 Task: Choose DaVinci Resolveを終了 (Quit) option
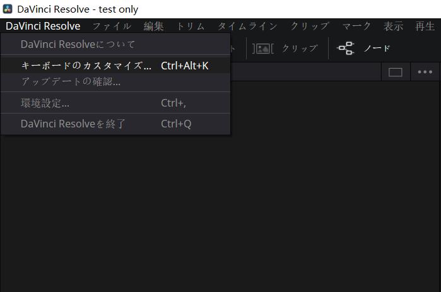click(x=73, y=124)
